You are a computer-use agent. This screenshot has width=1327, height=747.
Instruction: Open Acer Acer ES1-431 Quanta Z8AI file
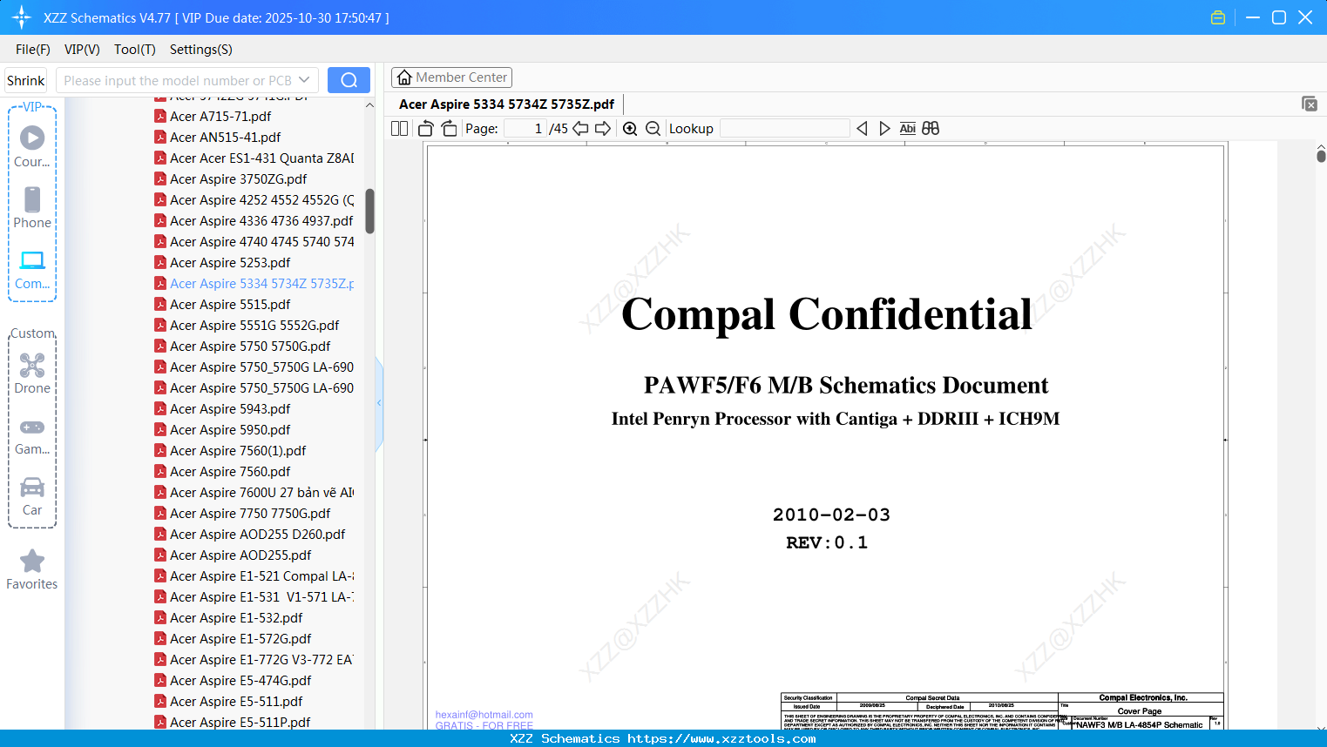[x=254, y=158]
